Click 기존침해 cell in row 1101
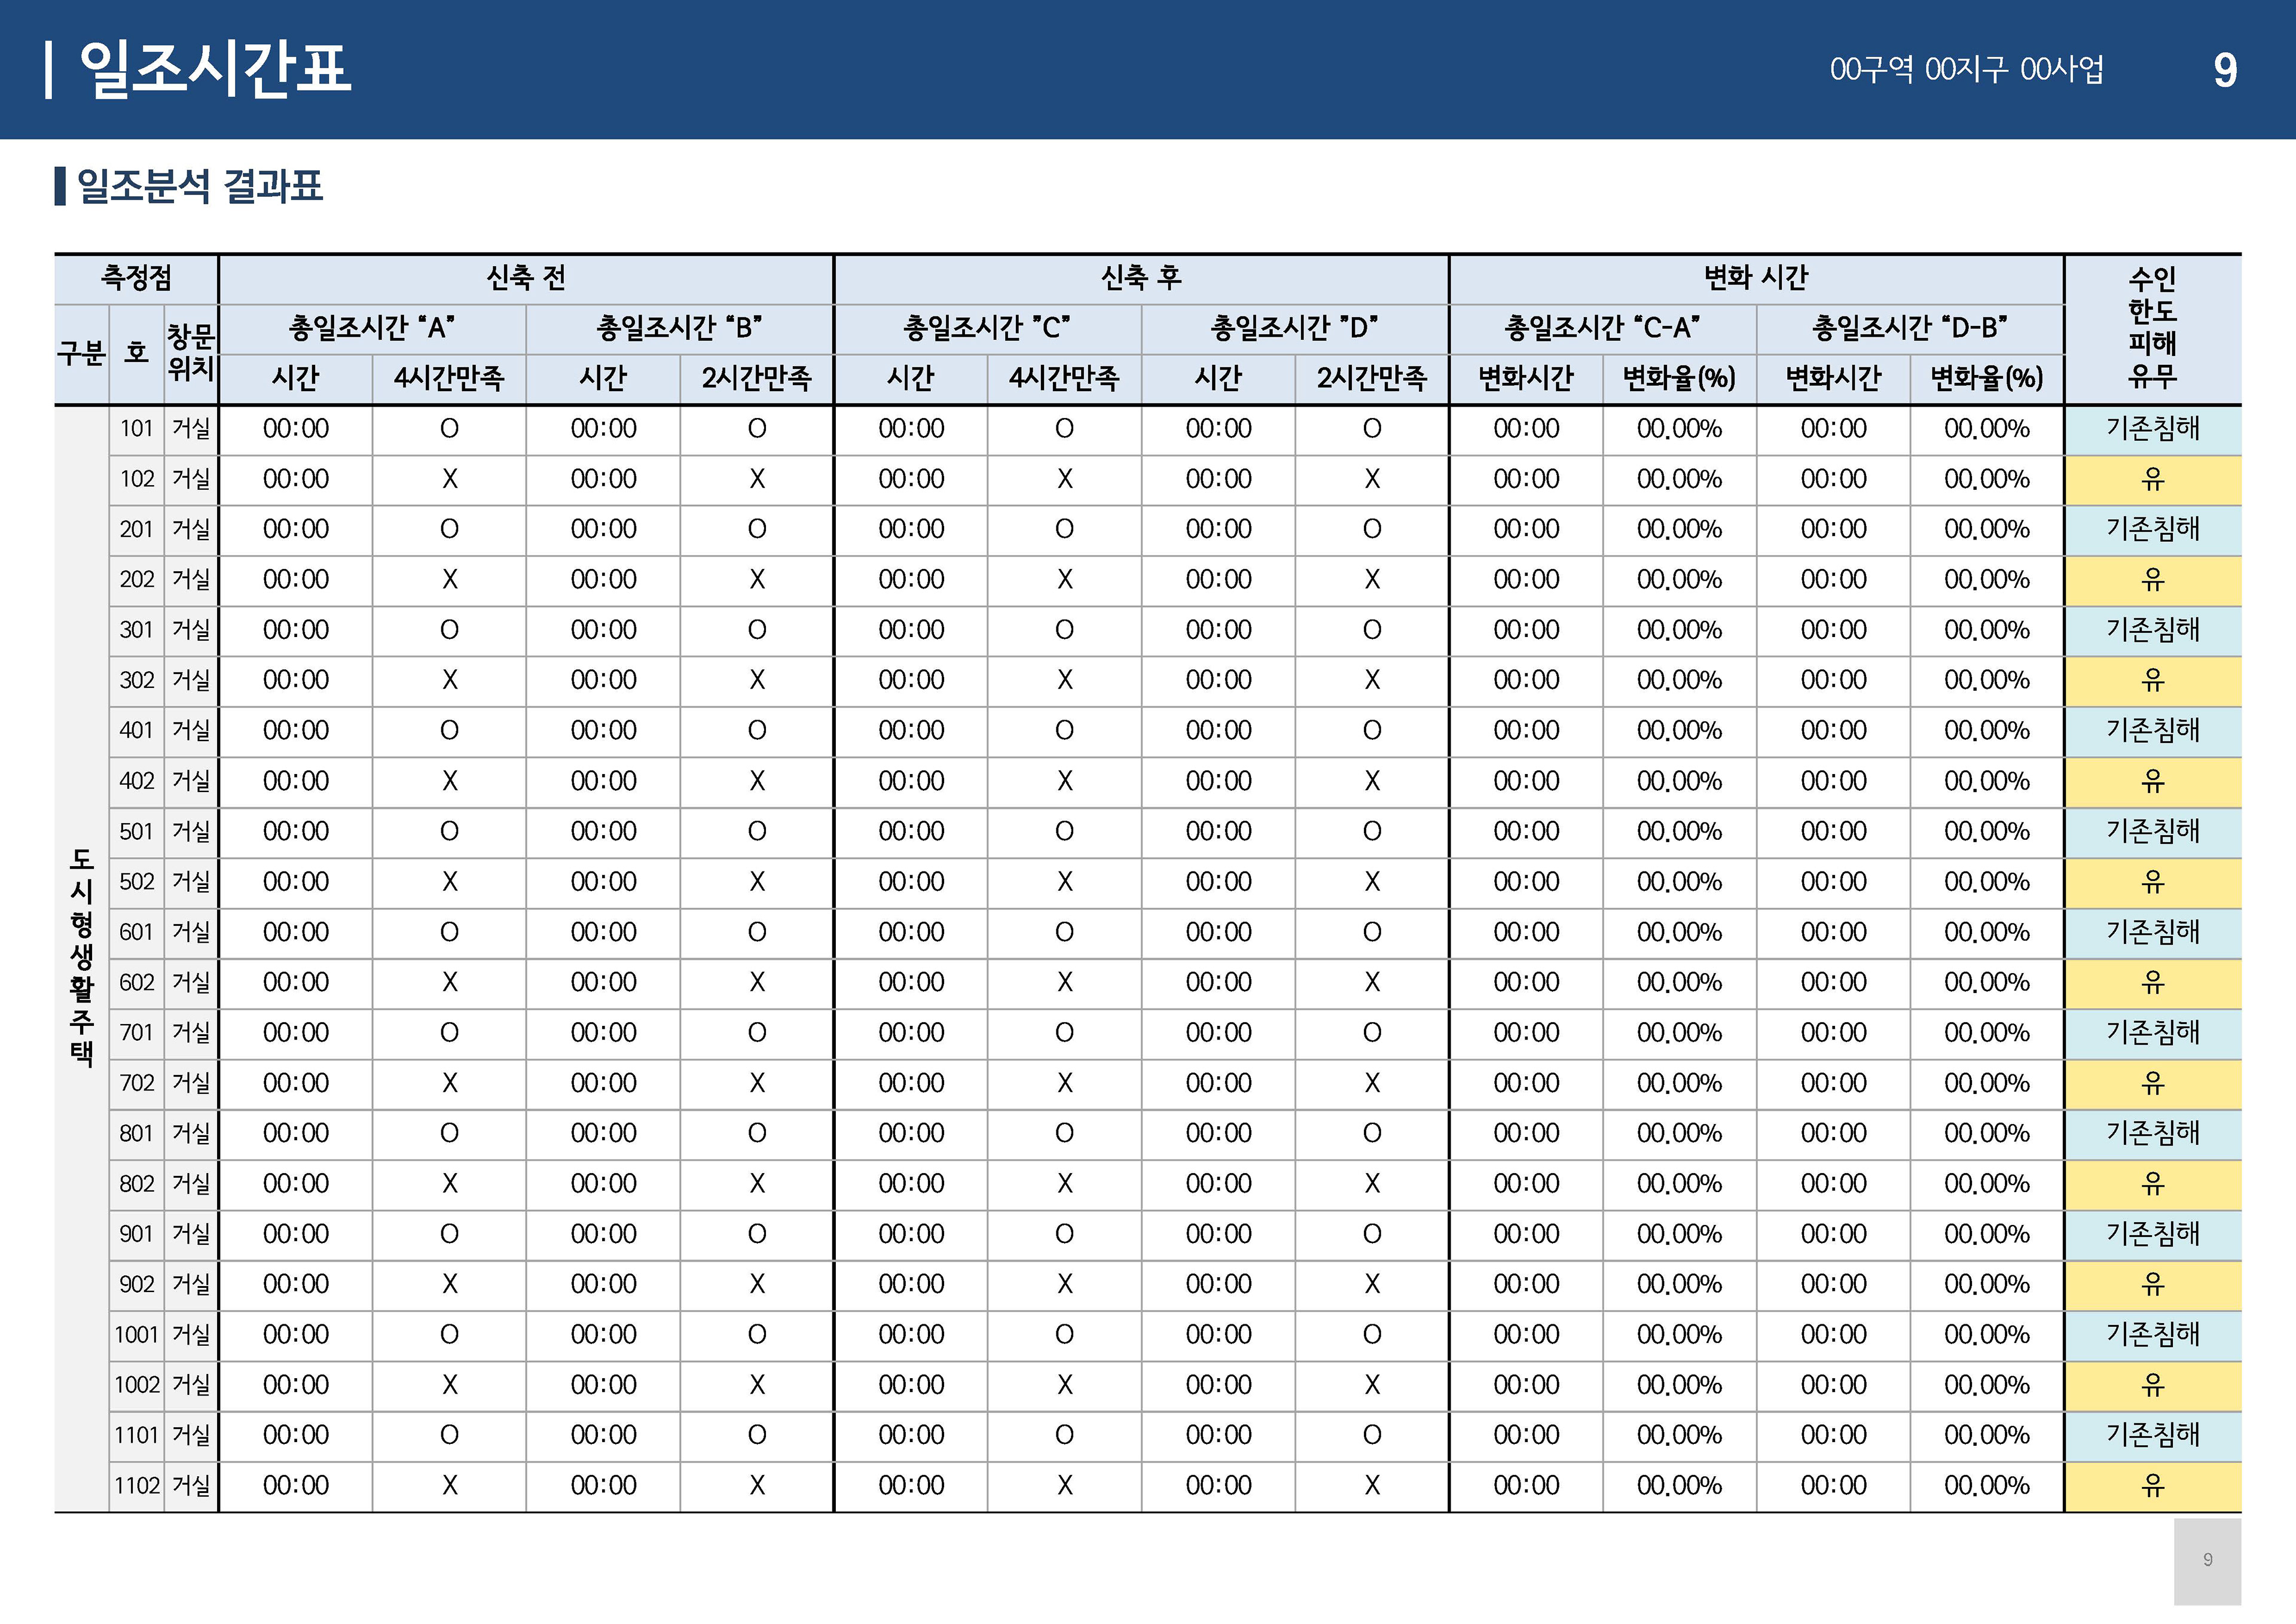Screen dimensions: 2296x1624 (x=2152, y=1435)
